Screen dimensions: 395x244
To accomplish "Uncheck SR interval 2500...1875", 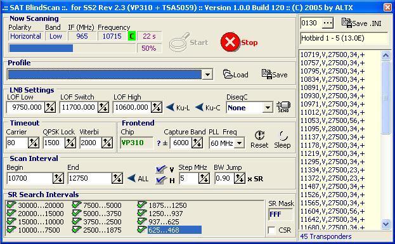I will point(76,229).
